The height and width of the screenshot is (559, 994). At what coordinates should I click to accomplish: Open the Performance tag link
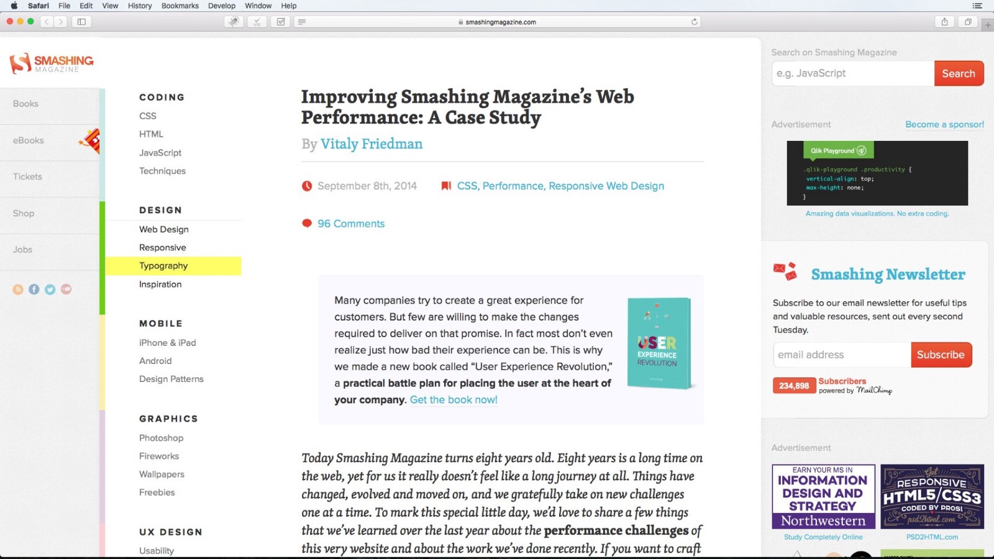coord(514,186)
